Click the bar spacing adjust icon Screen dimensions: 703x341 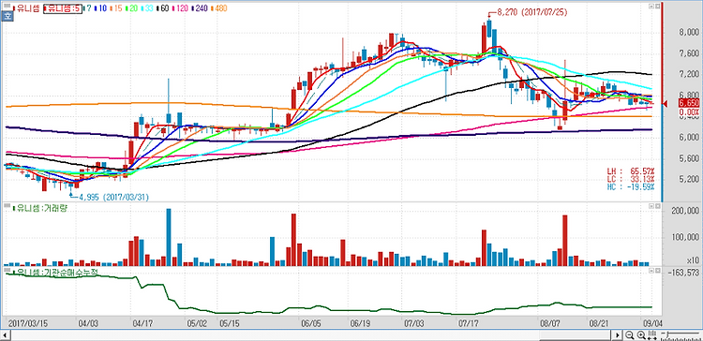point(652,335)
